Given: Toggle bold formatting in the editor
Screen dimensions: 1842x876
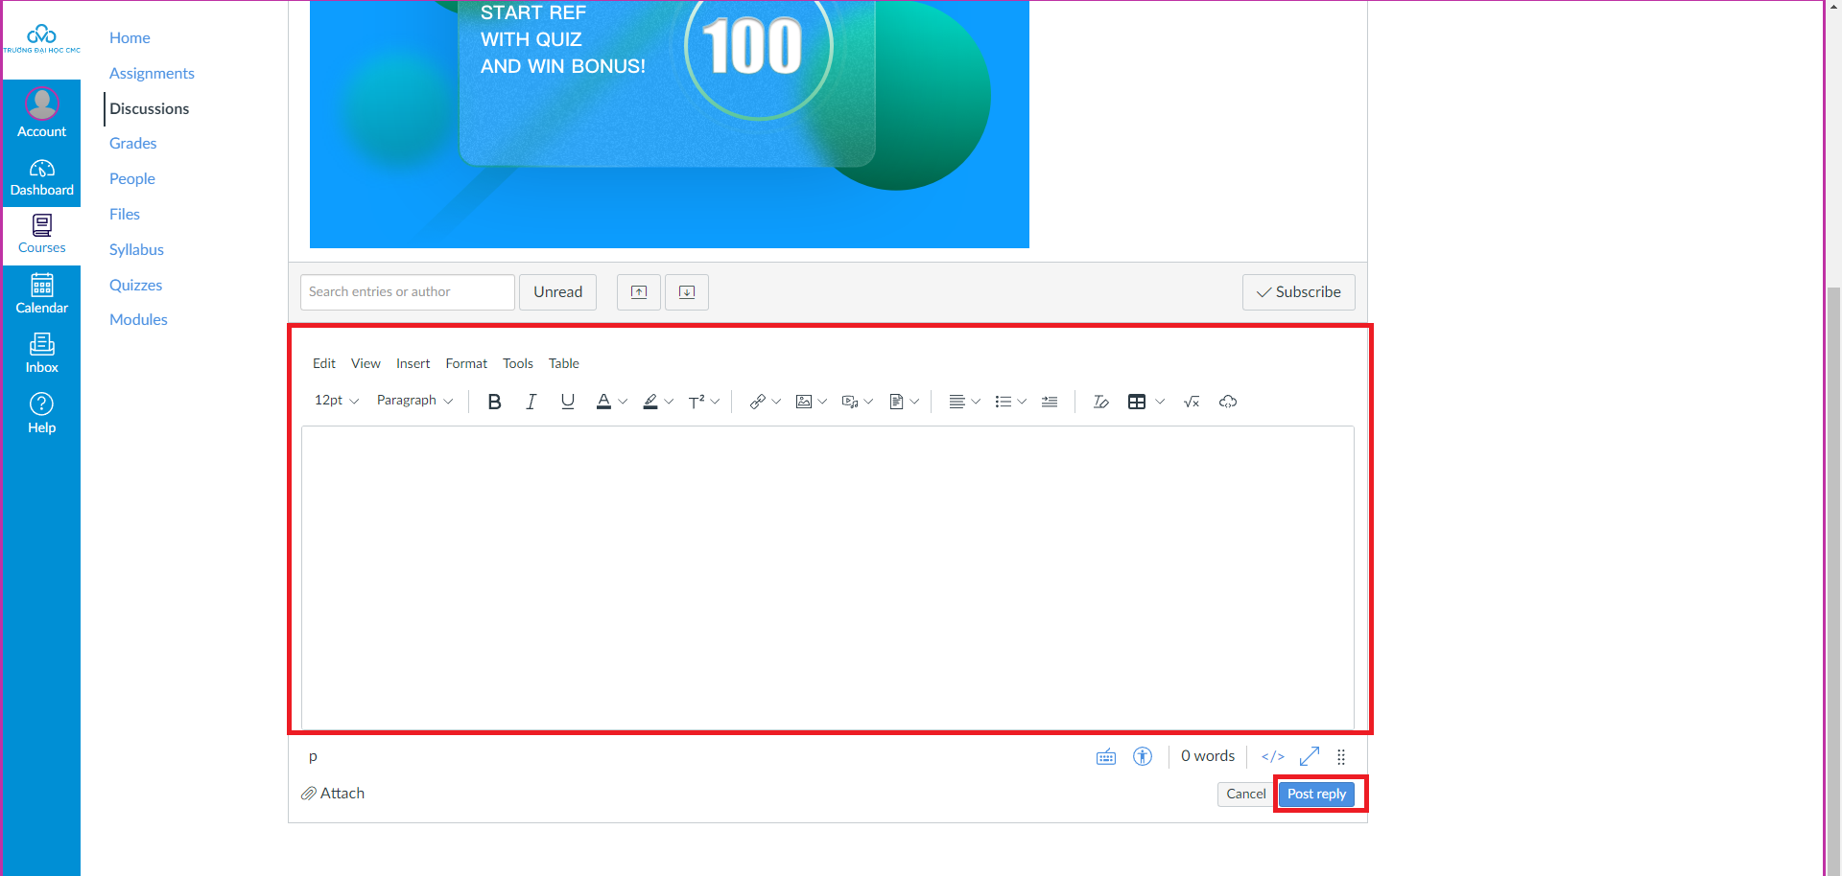Looking at the screenshot, I should 494,402.
